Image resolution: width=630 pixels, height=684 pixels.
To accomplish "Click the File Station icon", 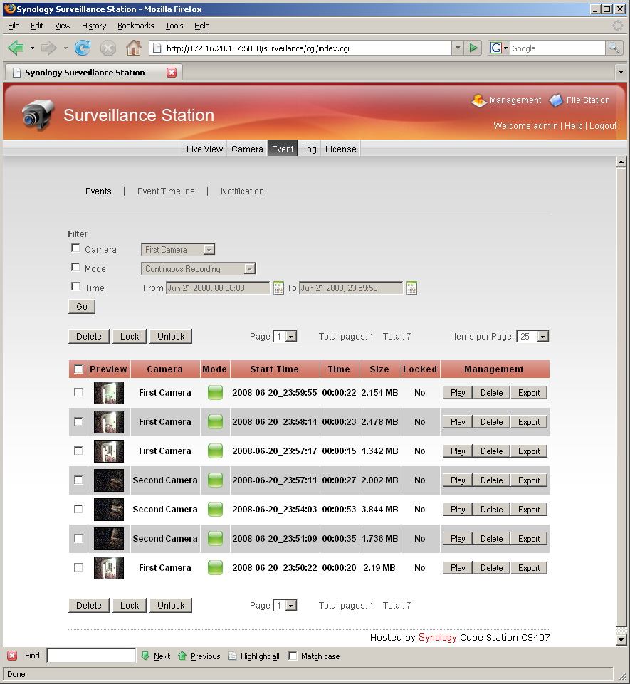I will pyautogui.click(x=556, y=100).
